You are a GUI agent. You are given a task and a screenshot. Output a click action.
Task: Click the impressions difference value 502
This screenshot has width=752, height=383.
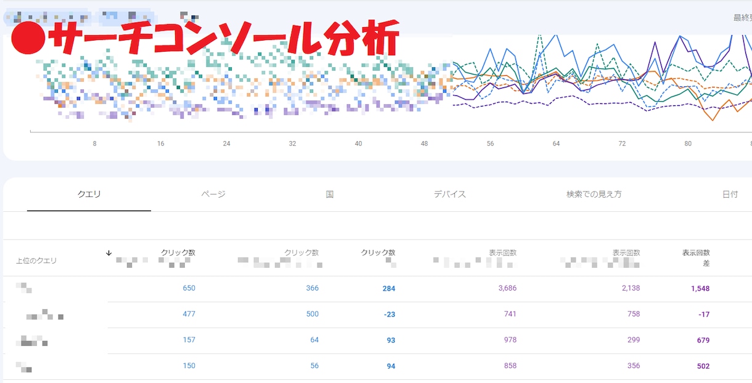703,366
